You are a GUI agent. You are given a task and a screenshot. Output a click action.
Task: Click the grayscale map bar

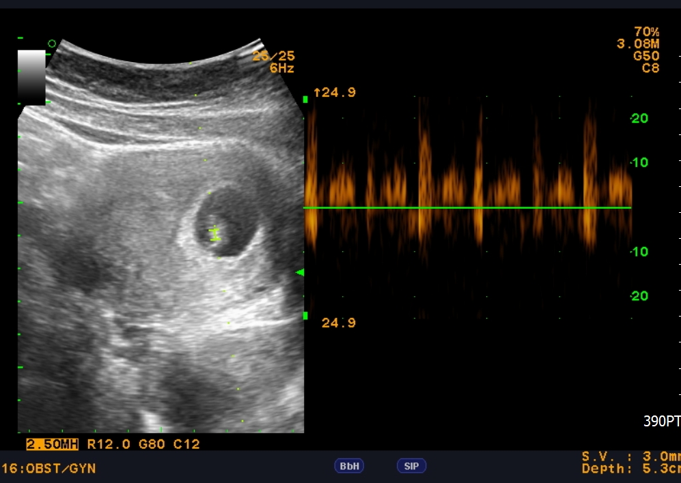(31, 77)
